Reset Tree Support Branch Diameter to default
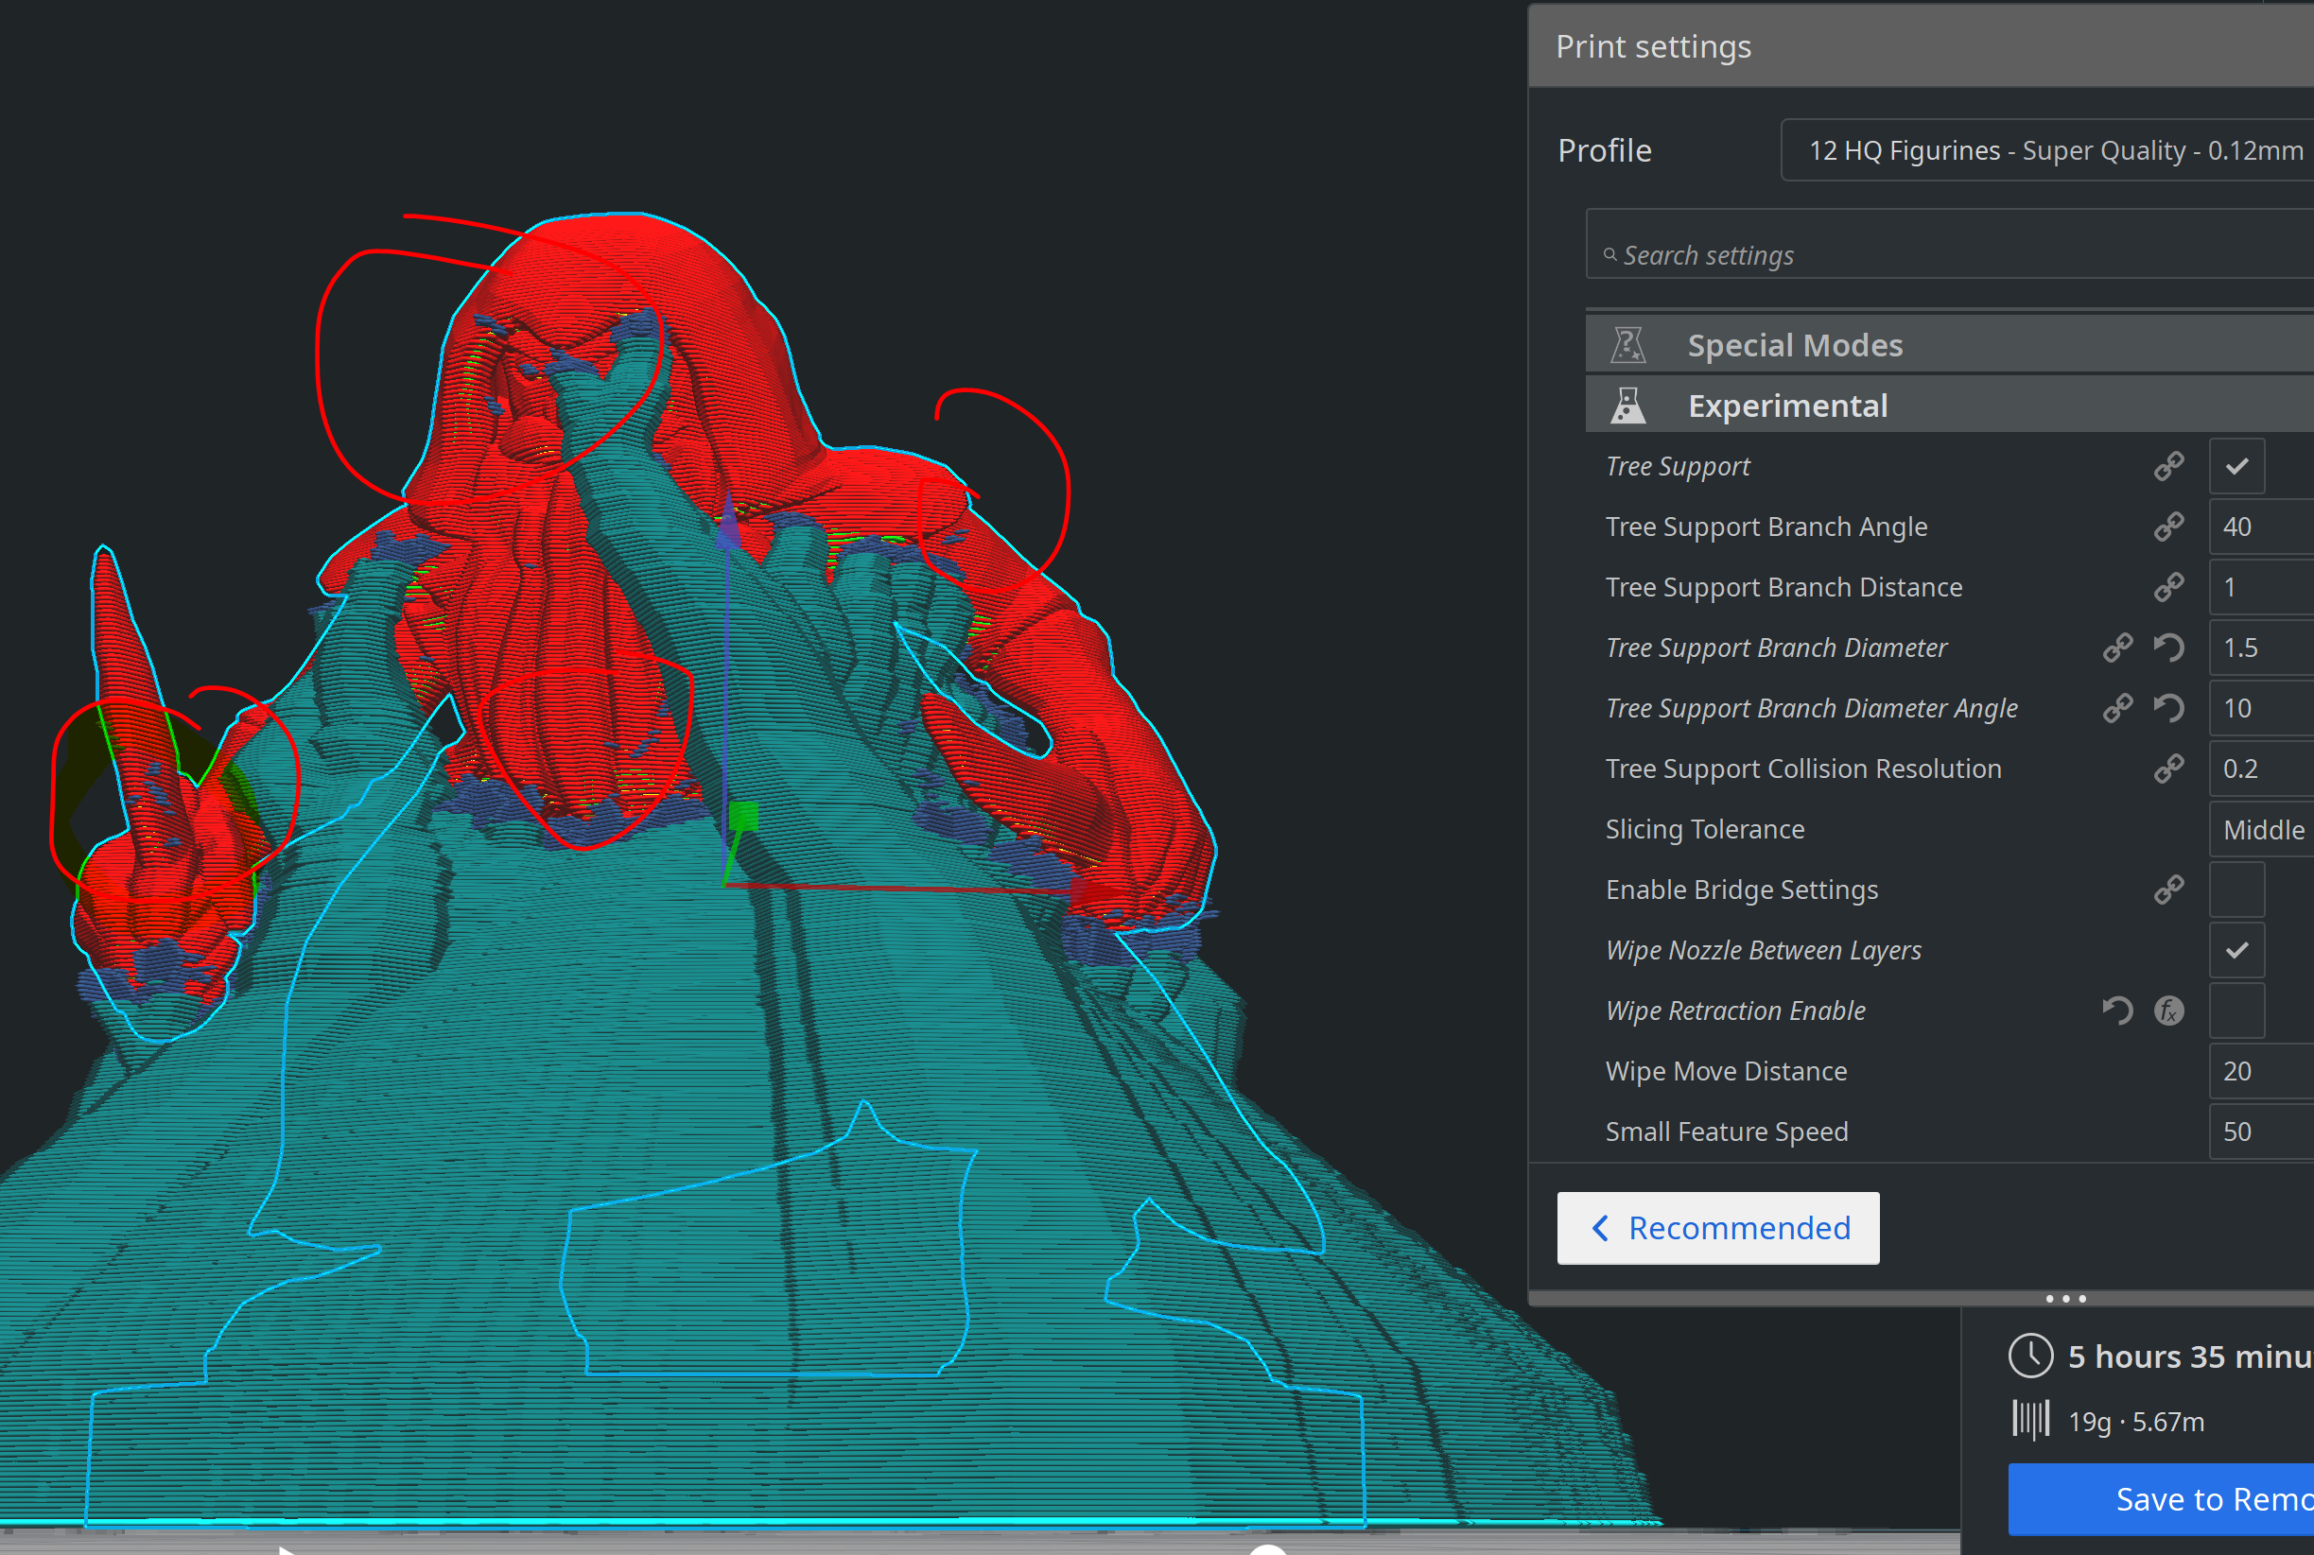 [2168, 648]
